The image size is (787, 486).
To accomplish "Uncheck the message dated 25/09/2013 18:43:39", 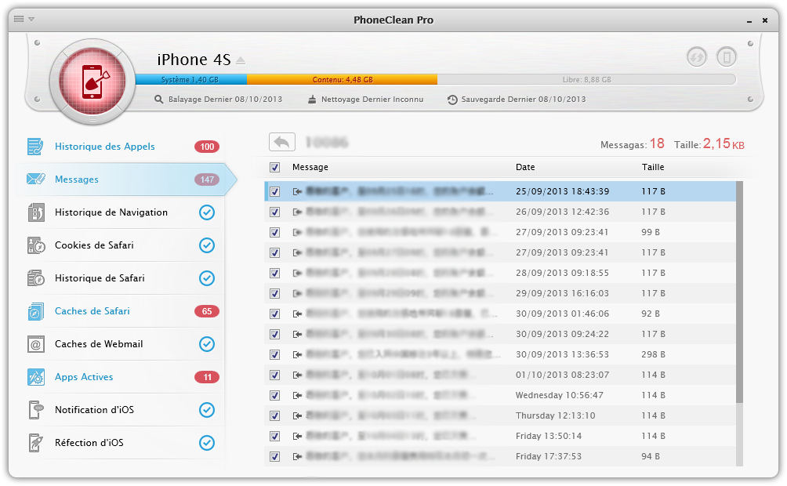I will coord(274,191).
